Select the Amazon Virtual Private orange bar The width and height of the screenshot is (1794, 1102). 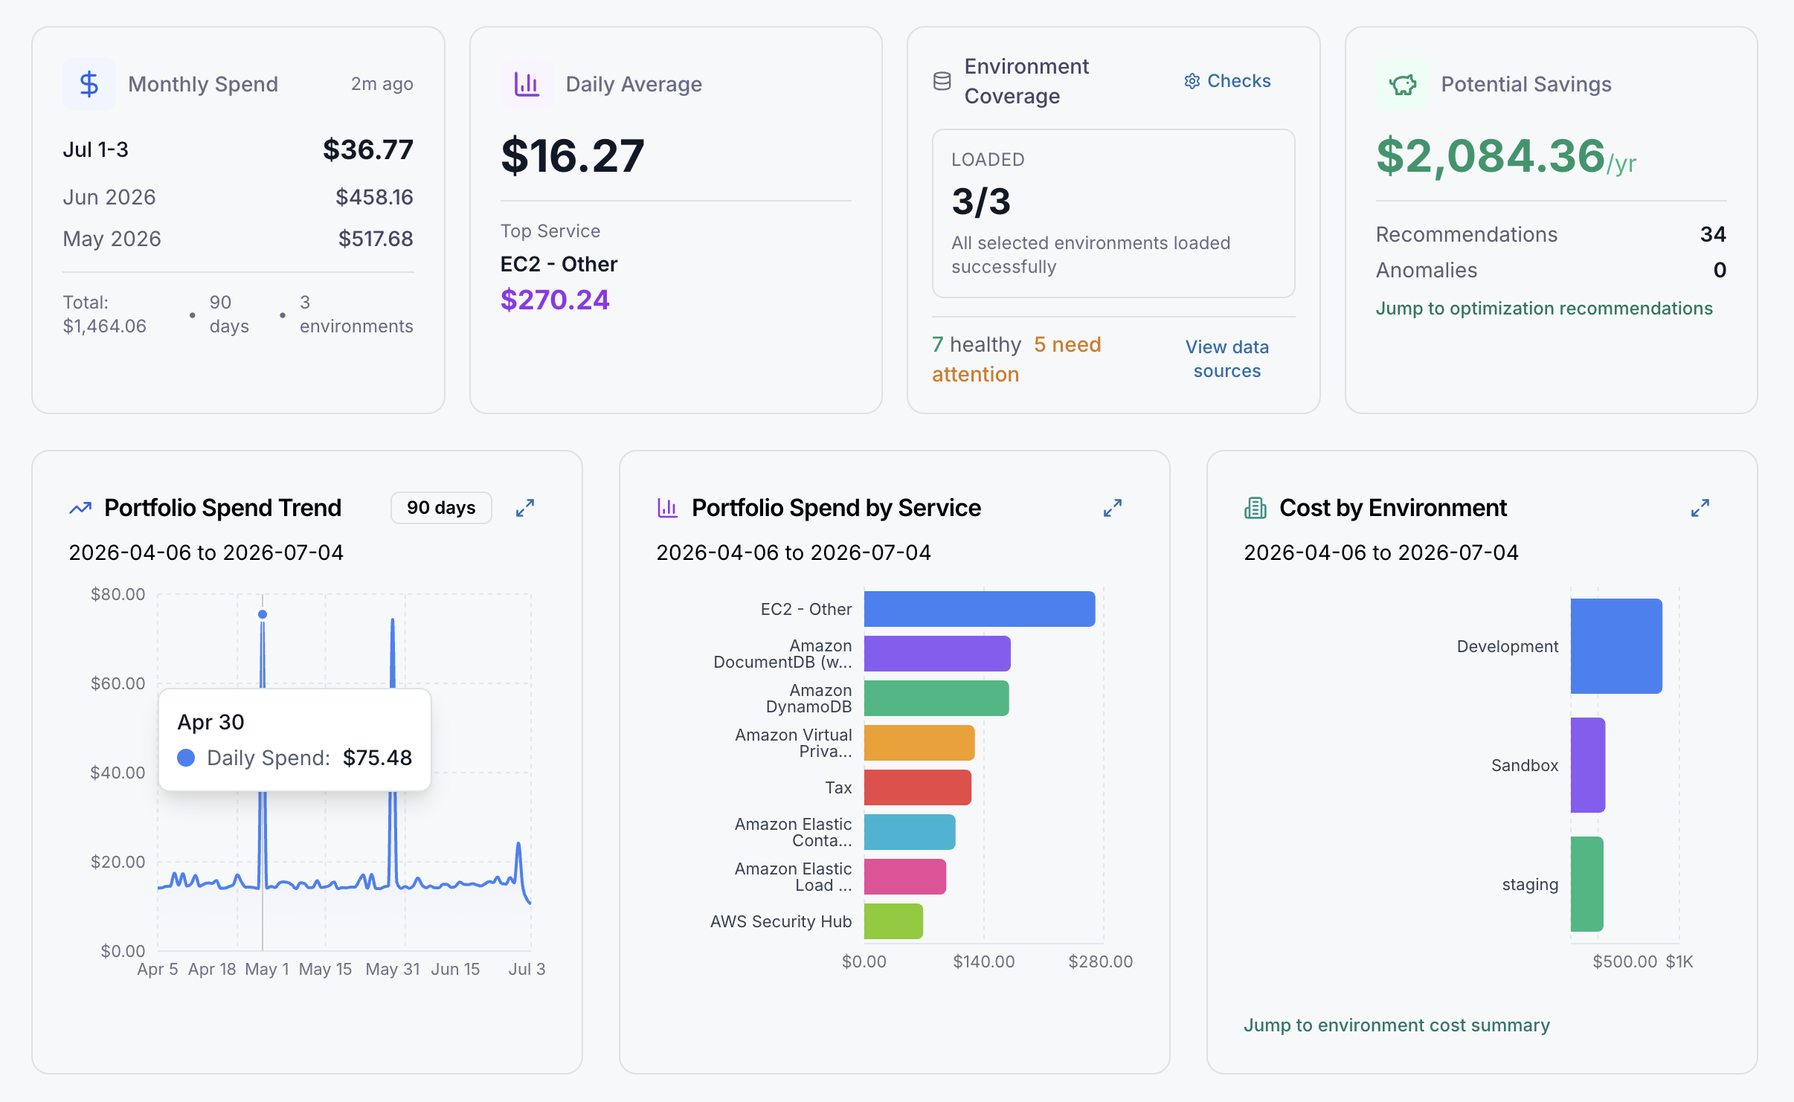pos(919,743)
